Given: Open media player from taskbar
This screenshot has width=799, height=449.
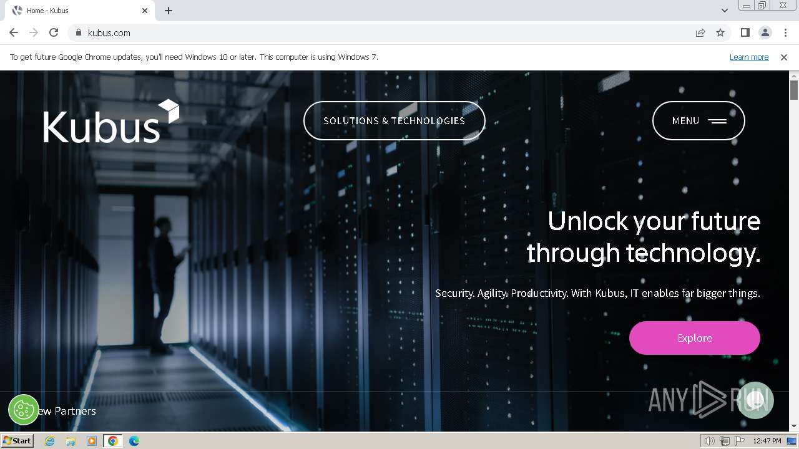Looking at the screenshot, I should point(92,441).
